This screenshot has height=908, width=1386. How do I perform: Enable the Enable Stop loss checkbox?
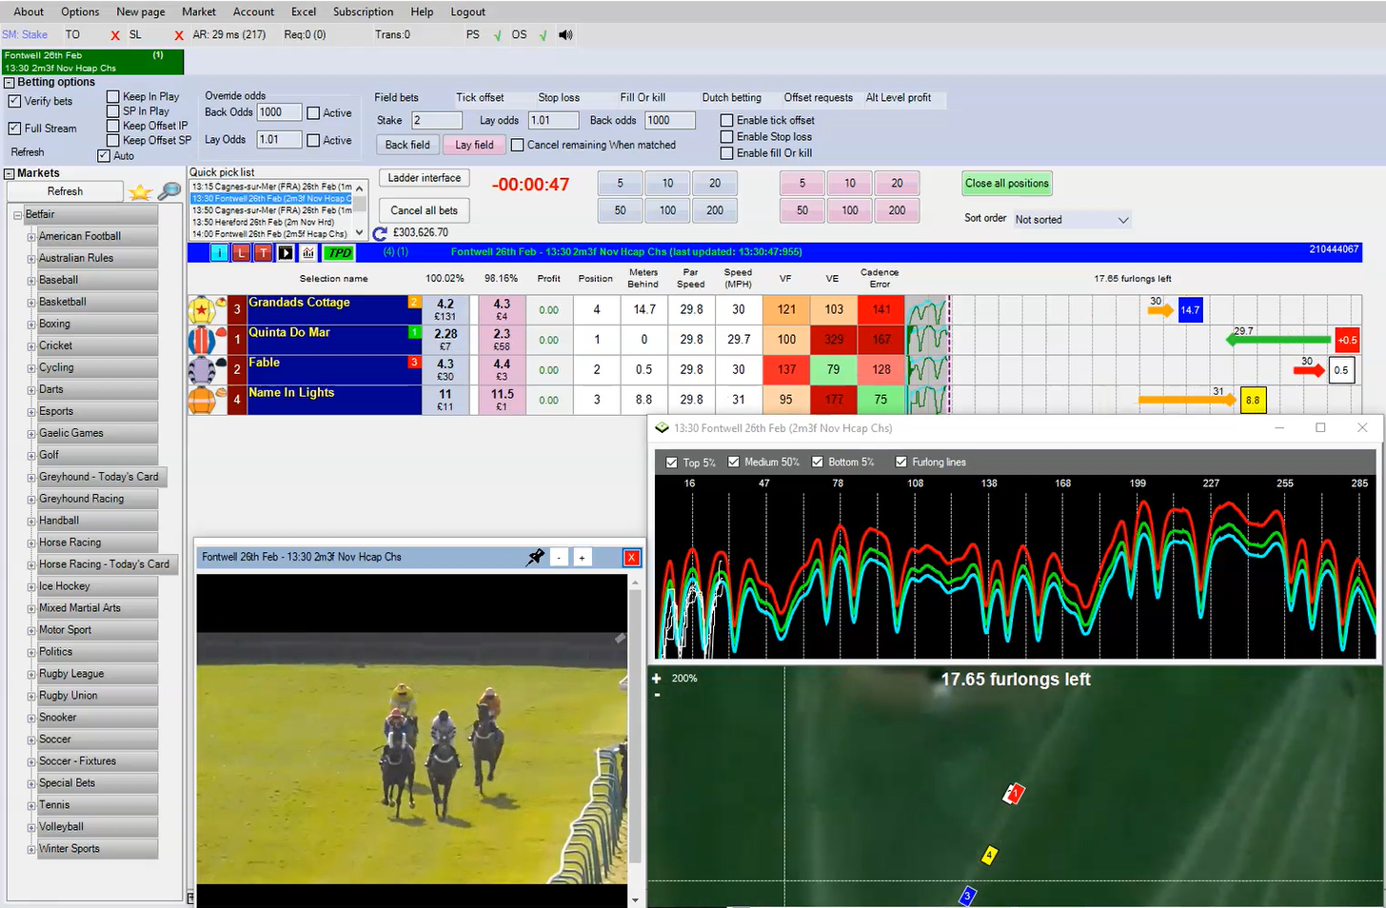tap(725, 136)
